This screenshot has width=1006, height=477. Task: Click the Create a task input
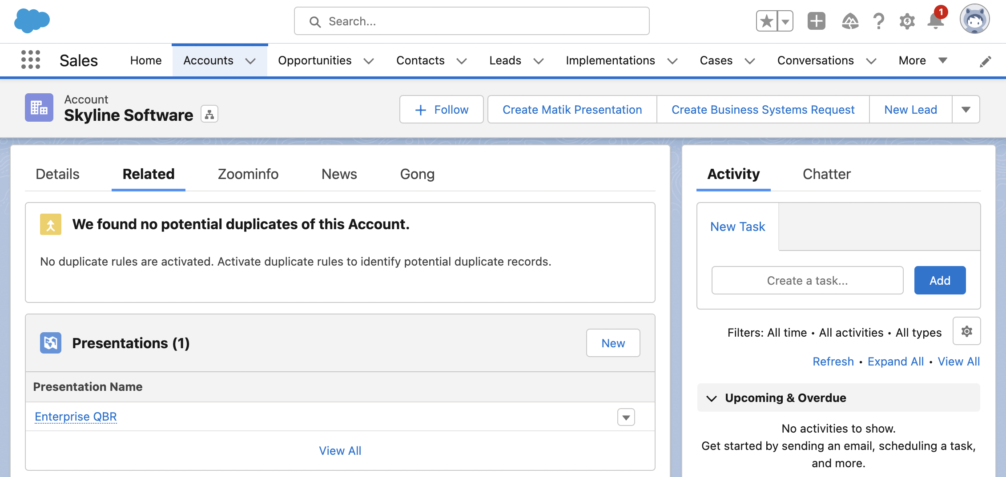807,280
